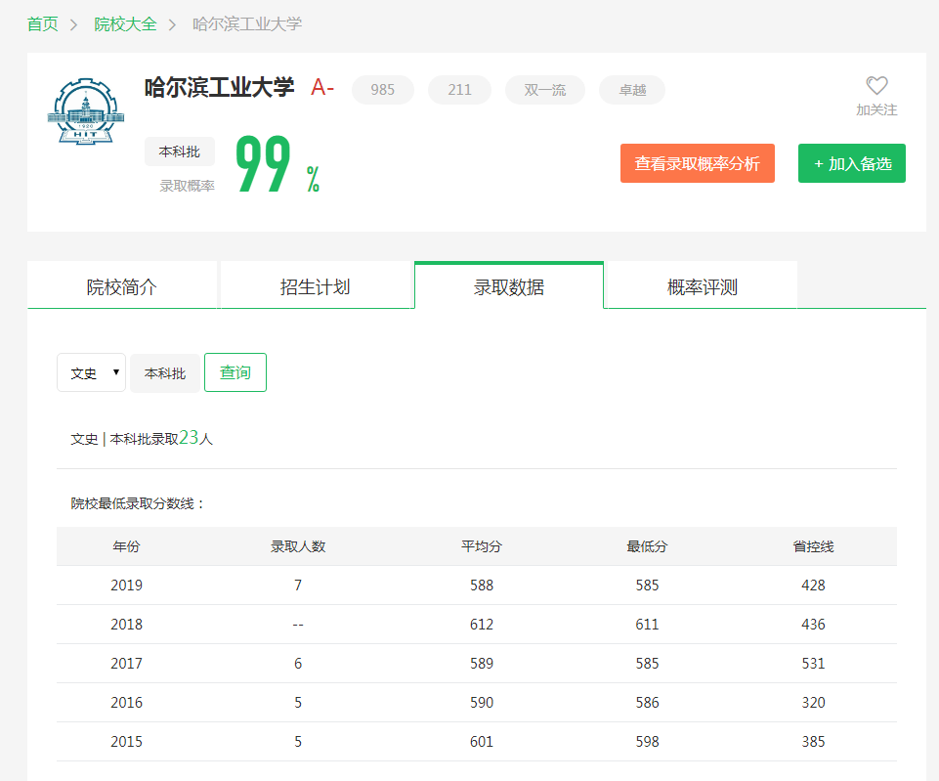Click the 211 tag
The width and height of the screenshot is (939, 781).
click(459, 90)
